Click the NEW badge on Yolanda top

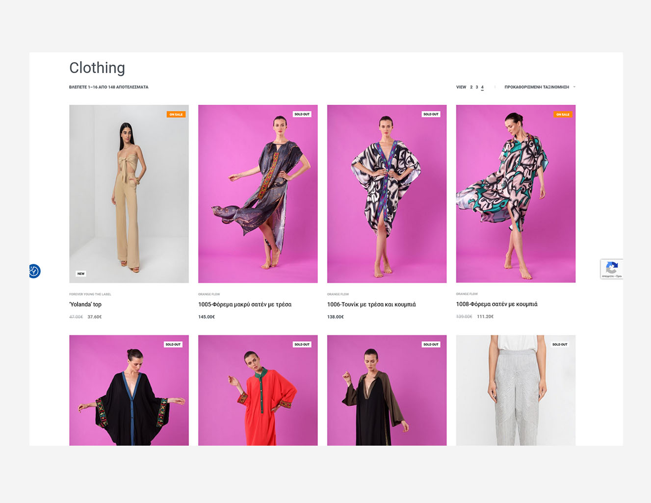81,274
